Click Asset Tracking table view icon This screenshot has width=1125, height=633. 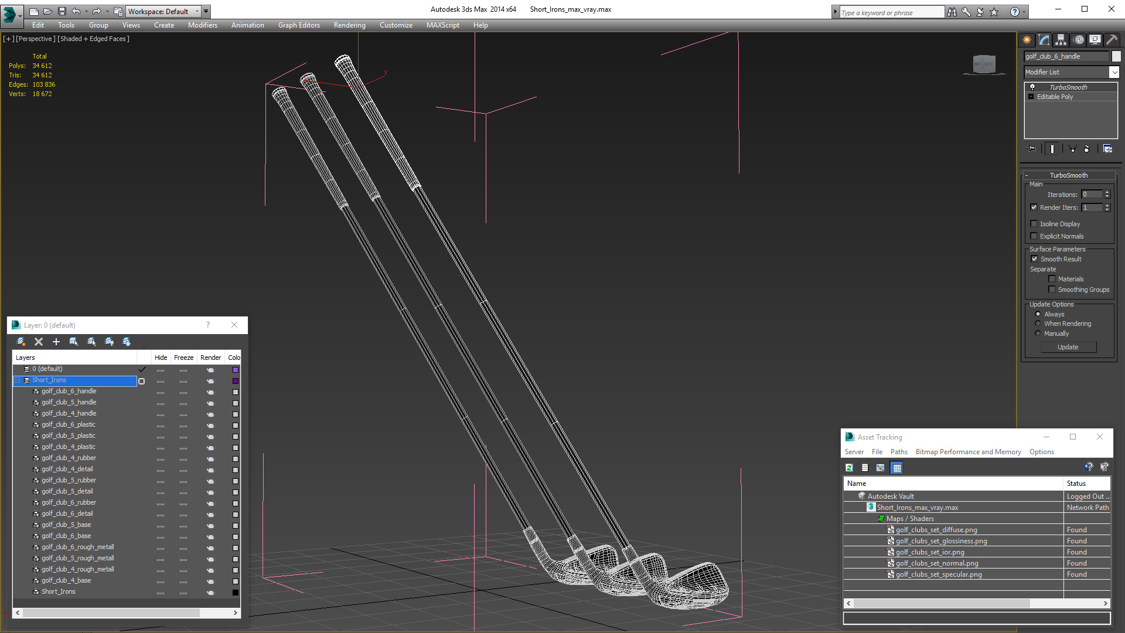click(x=896, y=468)
